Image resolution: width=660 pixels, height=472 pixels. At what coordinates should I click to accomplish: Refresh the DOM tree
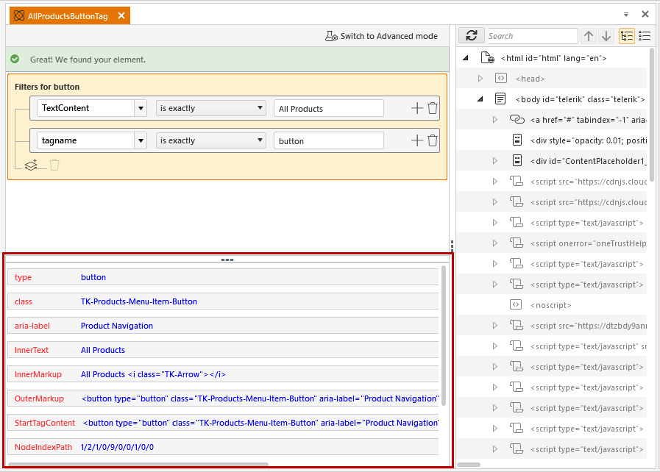click(x=471, y=36)
